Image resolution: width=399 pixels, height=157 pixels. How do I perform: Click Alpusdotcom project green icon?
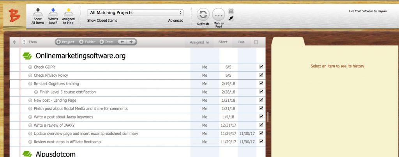click(x=27, y=154)
